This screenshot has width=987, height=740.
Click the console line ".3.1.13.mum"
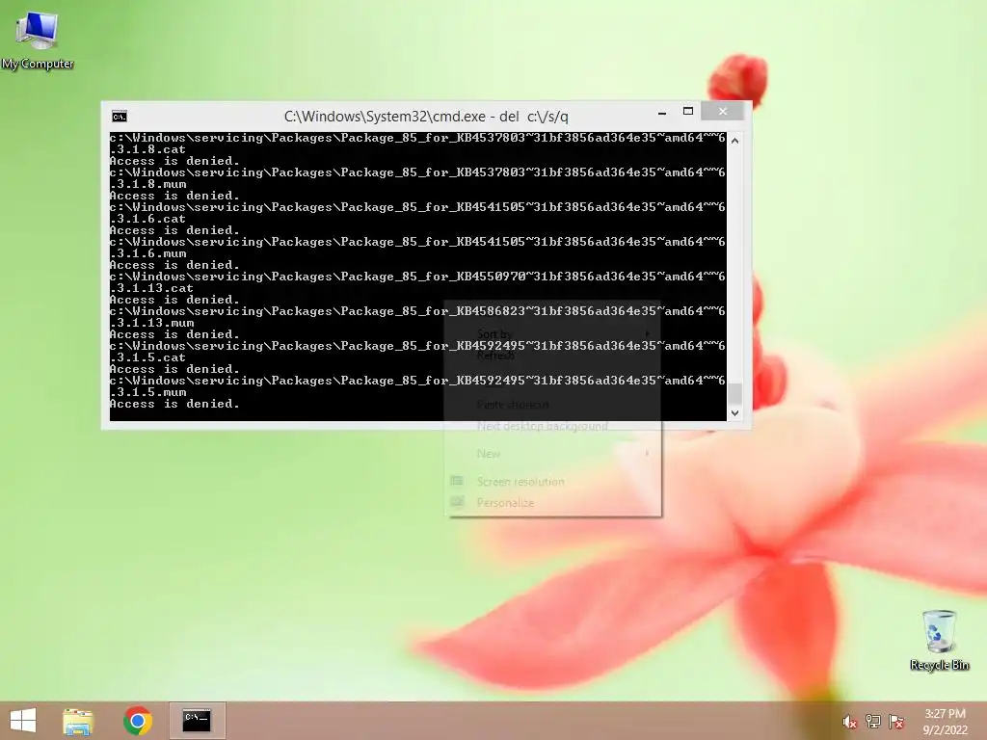[151, 323]
